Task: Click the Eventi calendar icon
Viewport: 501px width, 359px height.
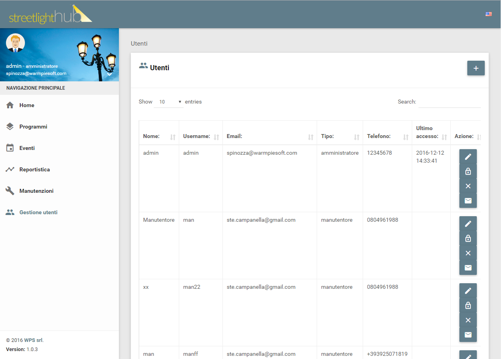Action: [10, 148]
